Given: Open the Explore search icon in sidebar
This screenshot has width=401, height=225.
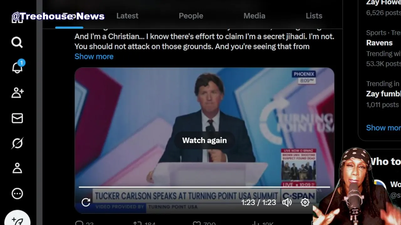Looking at the screenshot, I should (x=17, y=42).
